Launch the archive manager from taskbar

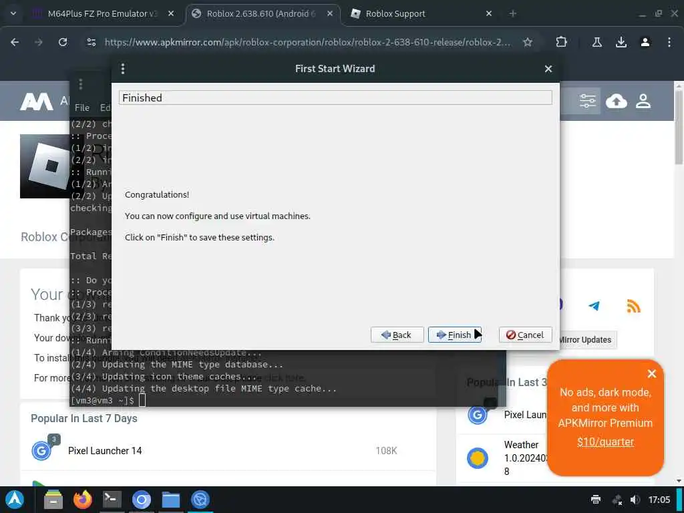tap(53, 500)
